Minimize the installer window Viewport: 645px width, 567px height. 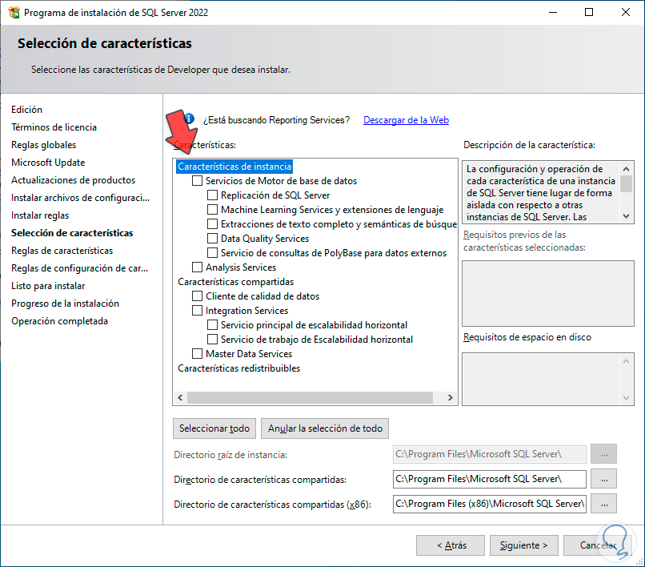click(x=553, y=12)
